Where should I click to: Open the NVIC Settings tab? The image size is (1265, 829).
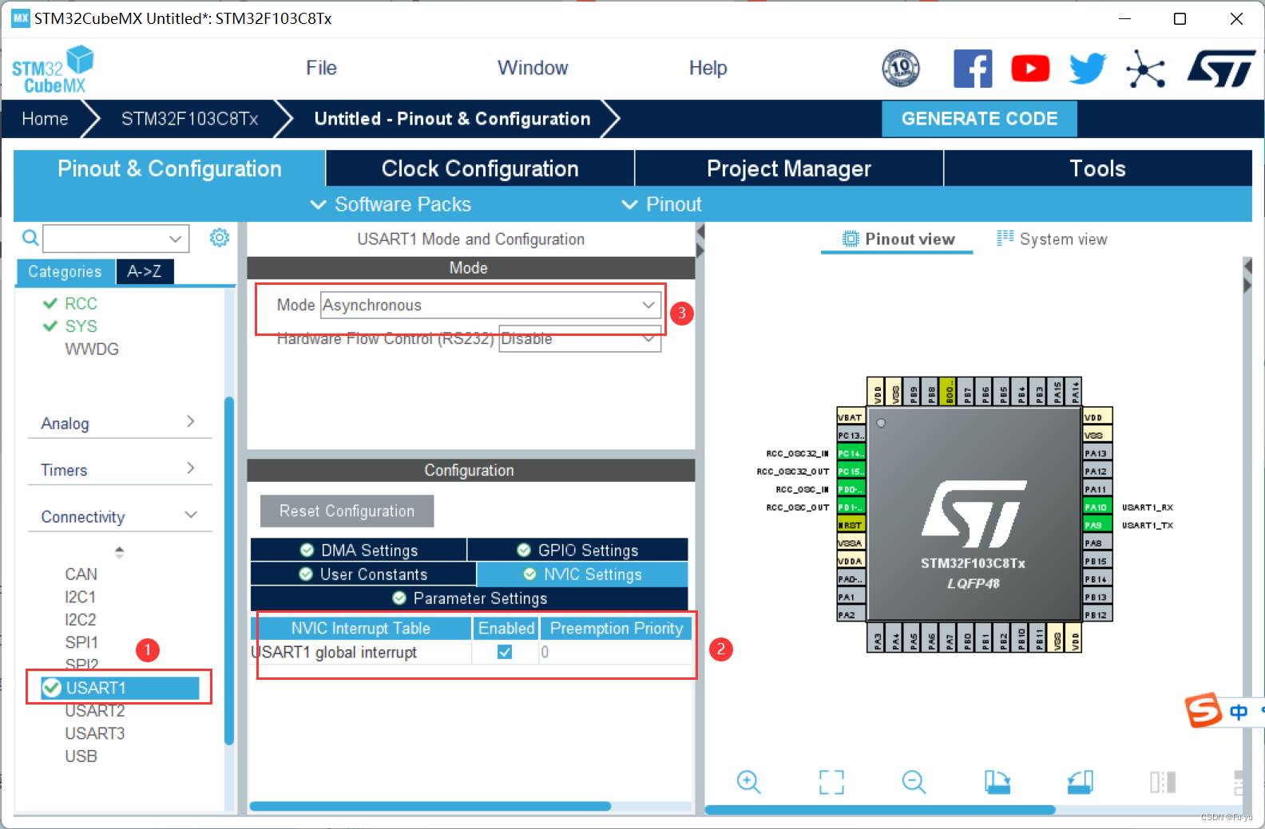click(582, 574)
